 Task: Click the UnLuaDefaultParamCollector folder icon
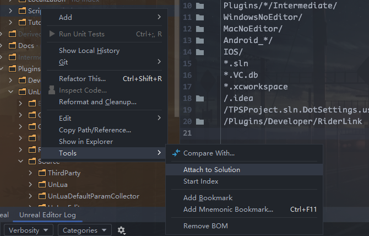tap(42, 196)
